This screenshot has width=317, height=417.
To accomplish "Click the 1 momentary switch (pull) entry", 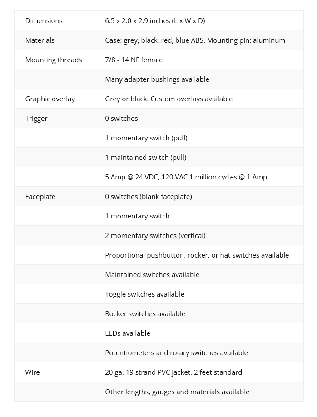I will (x=146, y=138).
